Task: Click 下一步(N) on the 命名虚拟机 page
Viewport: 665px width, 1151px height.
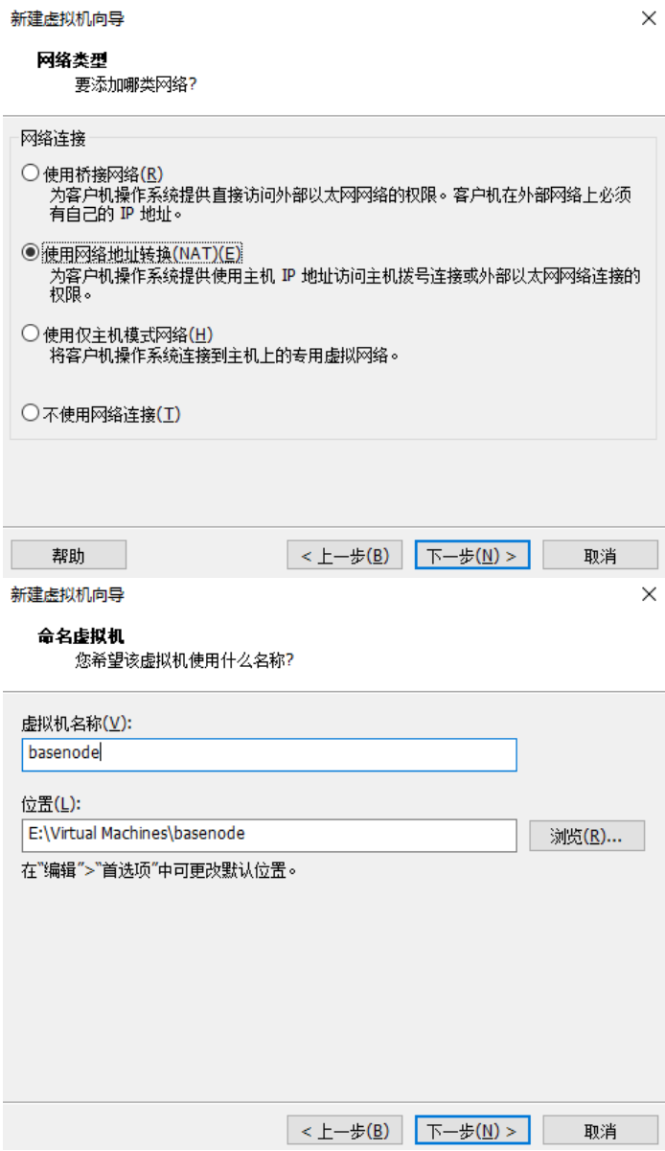Action: click(x=472, y=1131)
